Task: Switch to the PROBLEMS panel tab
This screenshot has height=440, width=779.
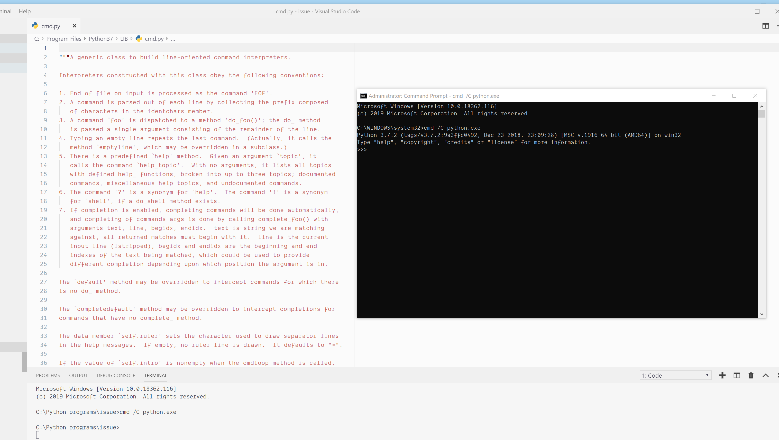Action: [48, 375]
